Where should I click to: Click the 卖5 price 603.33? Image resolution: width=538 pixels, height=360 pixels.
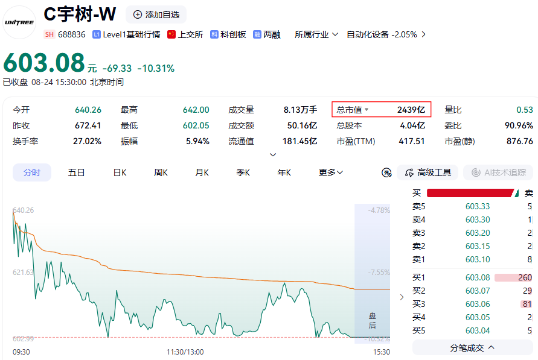[477, 206]
